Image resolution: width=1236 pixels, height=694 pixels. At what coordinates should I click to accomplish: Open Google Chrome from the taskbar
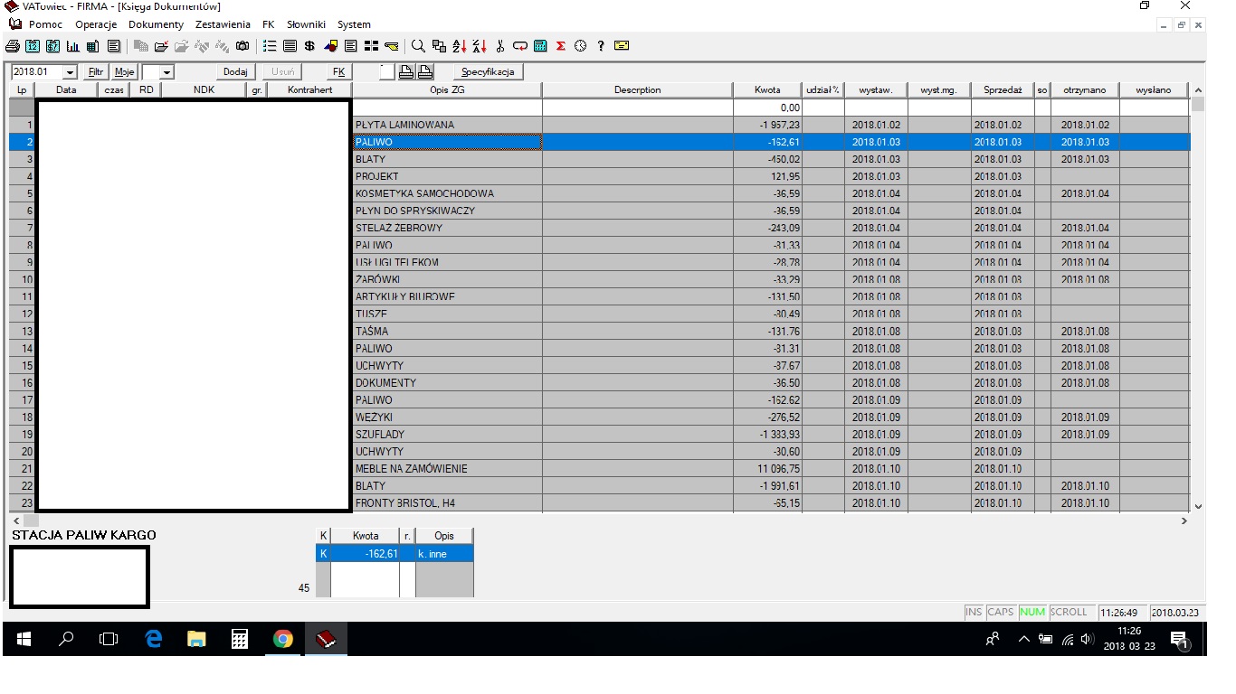[283, 640]
